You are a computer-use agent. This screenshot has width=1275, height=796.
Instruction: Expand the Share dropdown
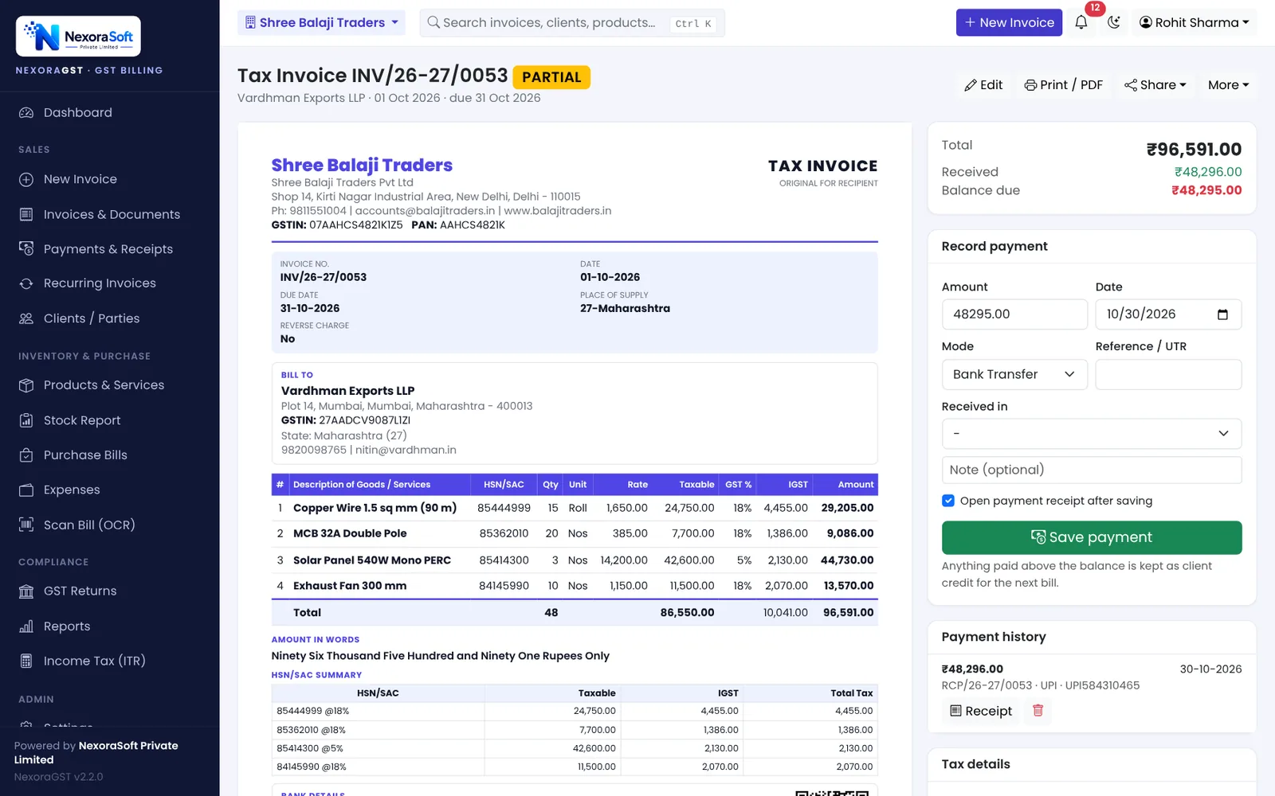click(x=1155, y=85)
